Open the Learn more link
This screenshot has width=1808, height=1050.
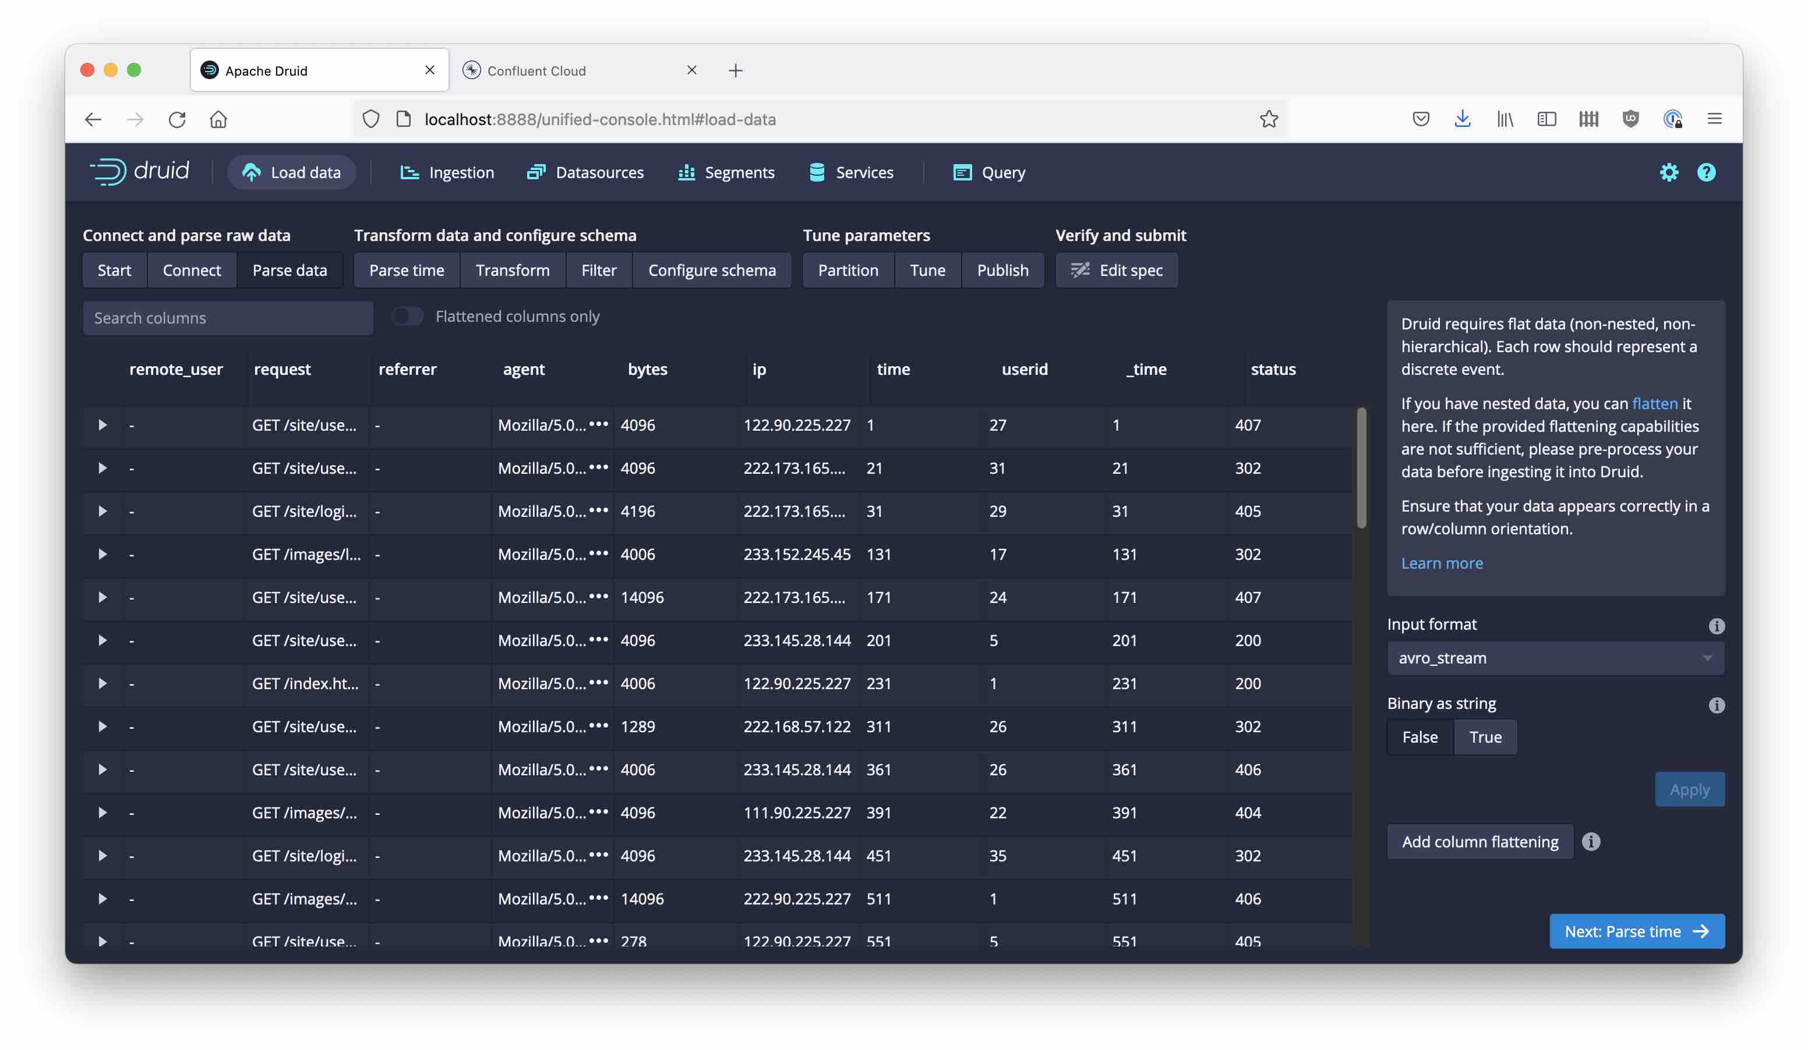pyautogui.click(x=1442, y=563)
